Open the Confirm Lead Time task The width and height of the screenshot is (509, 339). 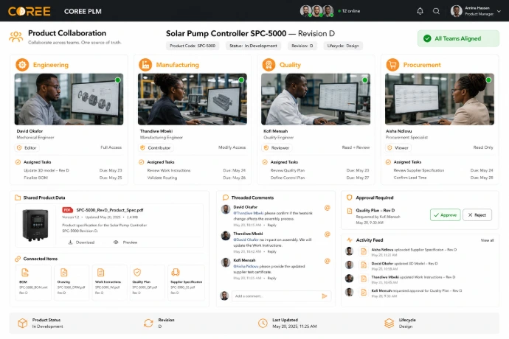(x=443, y=178)
